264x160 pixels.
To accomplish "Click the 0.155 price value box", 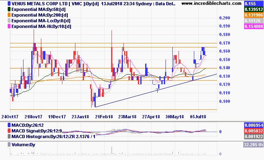I will 254,4.
